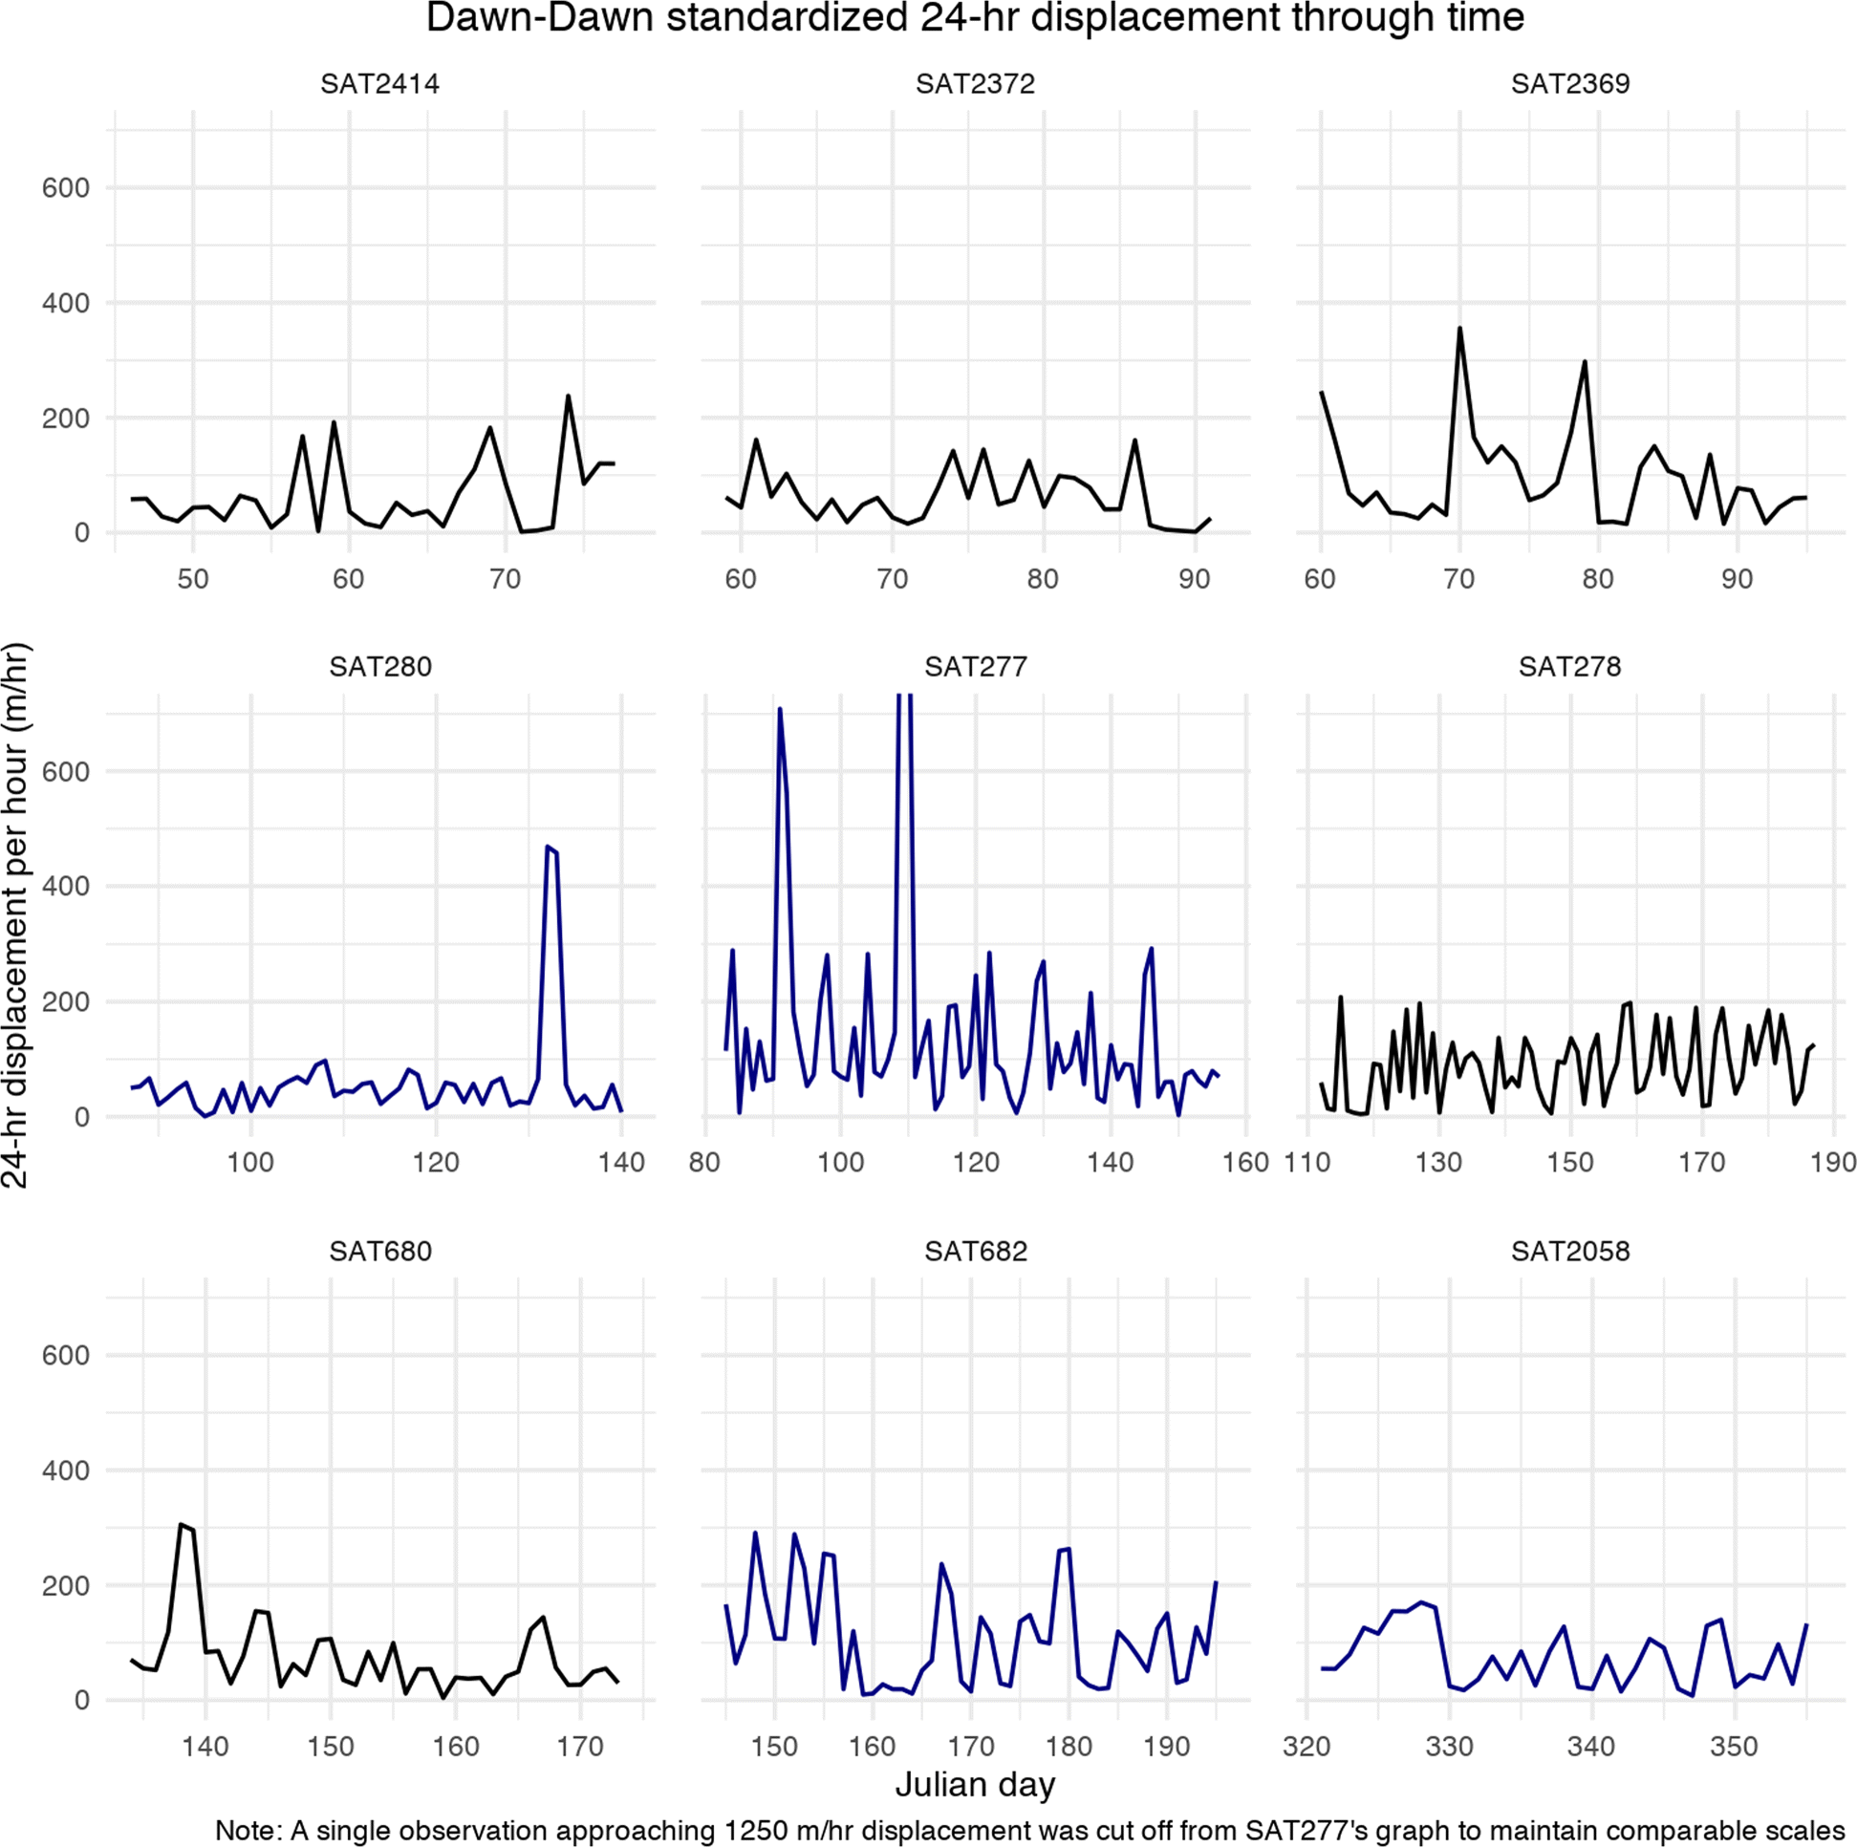Select the SAT2414 panel heading
The image size is (1857, 1847).
(x=379, y=83)
